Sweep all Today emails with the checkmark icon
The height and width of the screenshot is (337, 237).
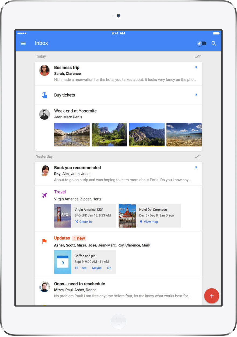198,57
